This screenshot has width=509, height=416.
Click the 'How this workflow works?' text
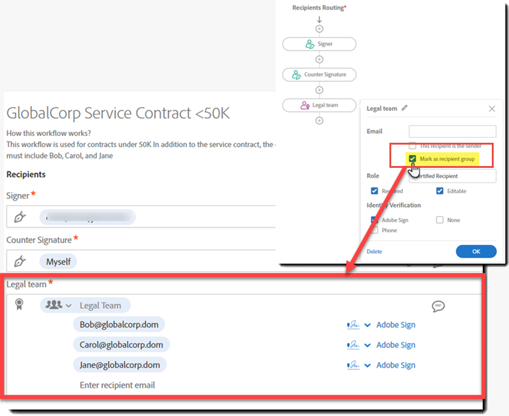point(48,134)
